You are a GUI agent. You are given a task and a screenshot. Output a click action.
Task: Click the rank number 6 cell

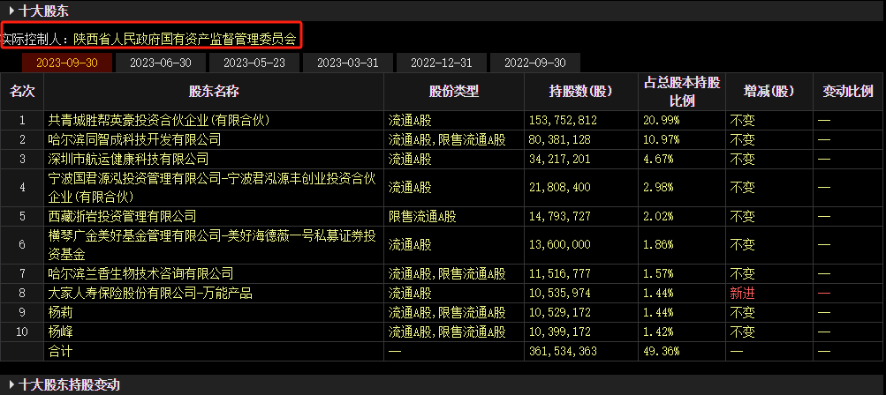click(x=22, y=245)
